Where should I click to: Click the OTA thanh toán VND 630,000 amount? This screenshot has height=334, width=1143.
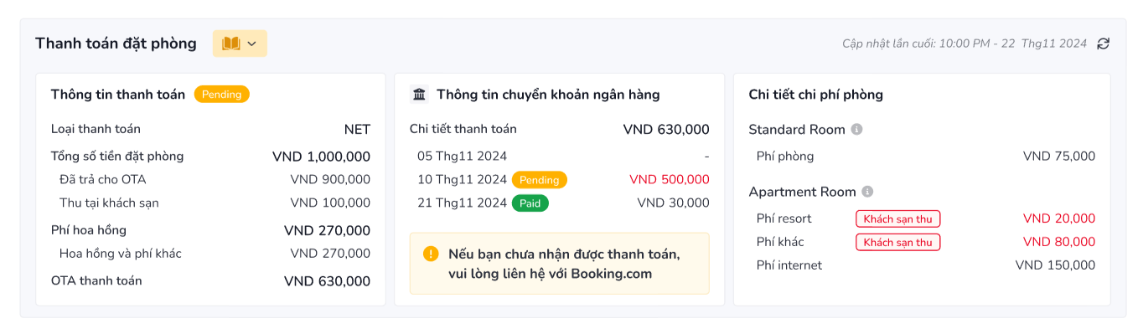click(x=327, y=281)
